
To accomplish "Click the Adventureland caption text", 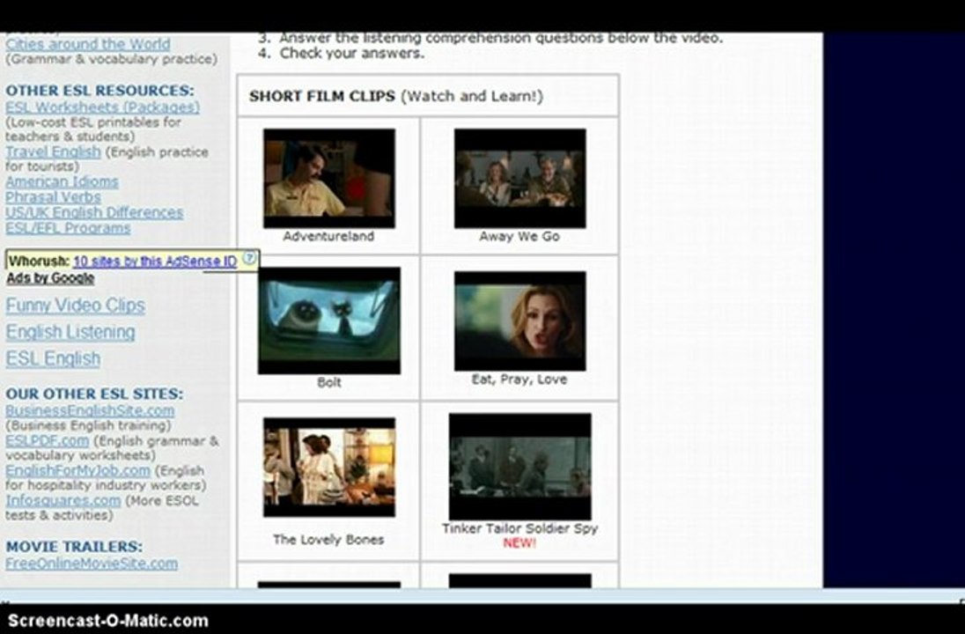I will 328,236.
